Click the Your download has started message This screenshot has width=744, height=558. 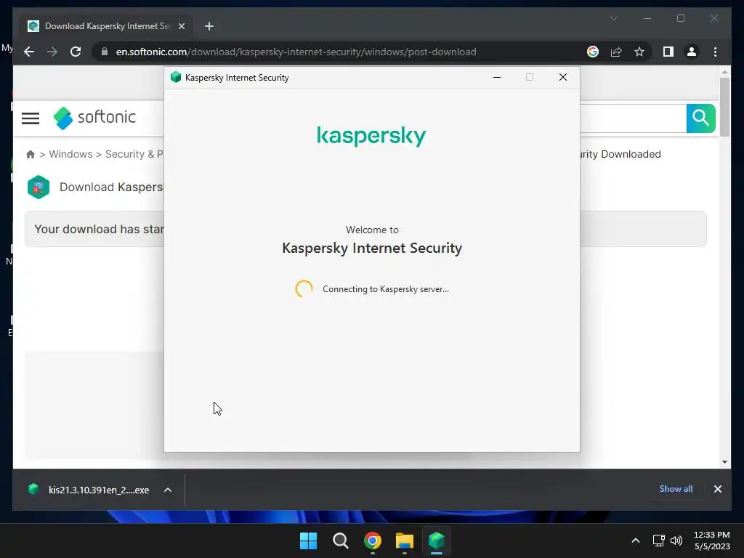click(x=99, y=229)
